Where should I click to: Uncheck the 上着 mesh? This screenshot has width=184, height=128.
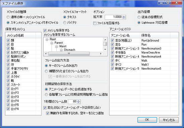tap(8, 72)
